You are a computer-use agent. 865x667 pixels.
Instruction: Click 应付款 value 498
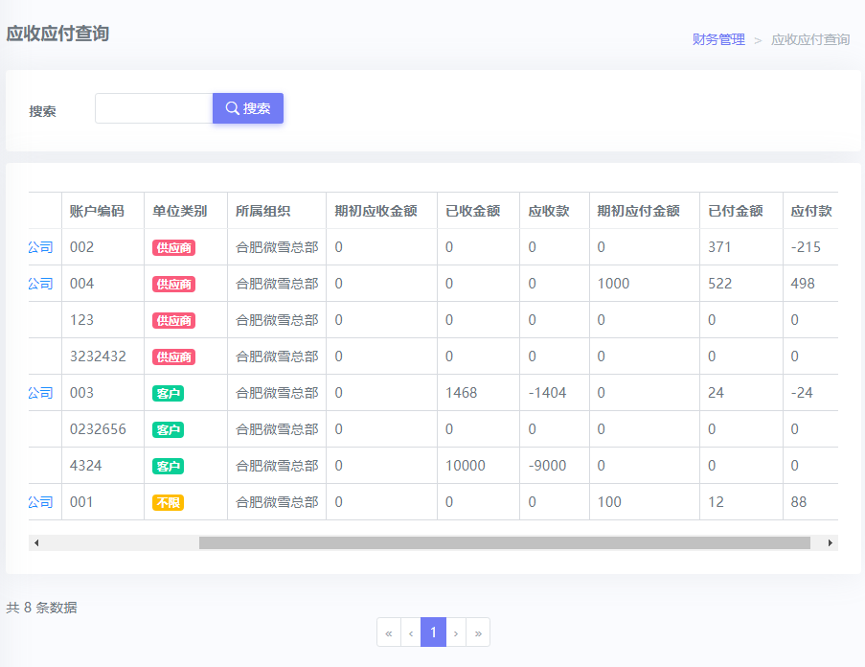click(803, 284)
